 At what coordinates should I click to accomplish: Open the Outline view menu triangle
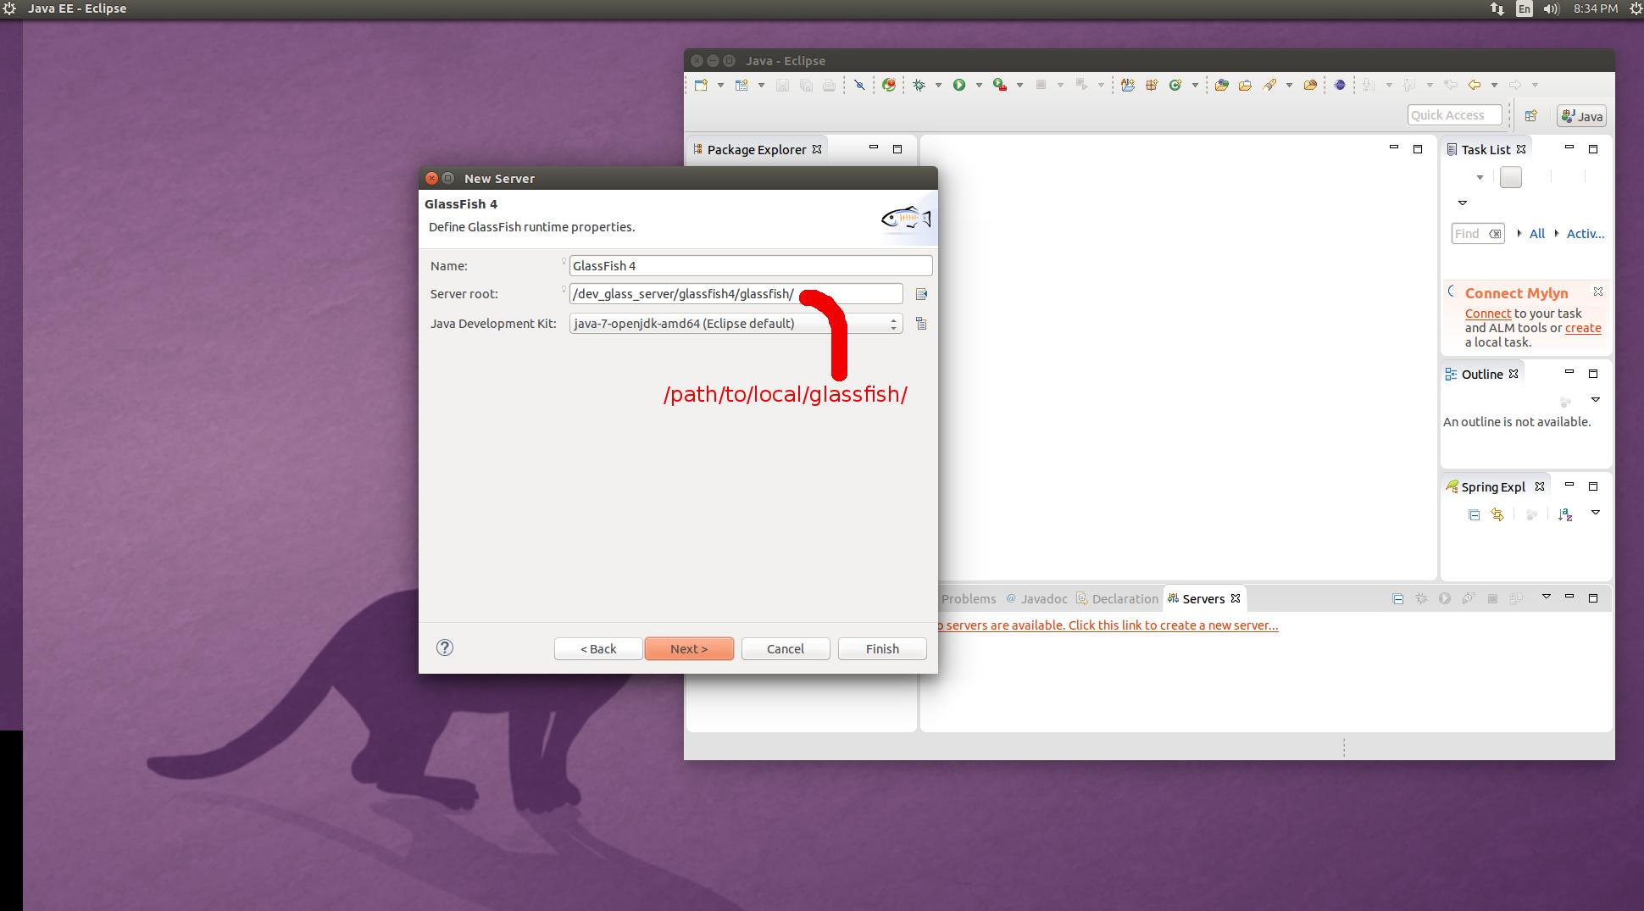[x=1595, y=400]
